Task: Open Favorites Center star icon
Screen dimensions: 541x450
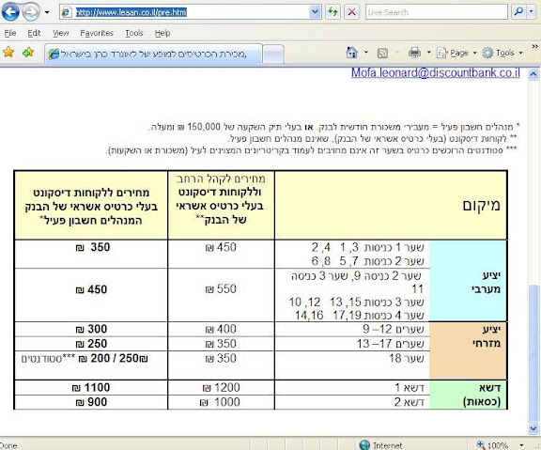Action: pyautogui.click(x=8, y=53)
